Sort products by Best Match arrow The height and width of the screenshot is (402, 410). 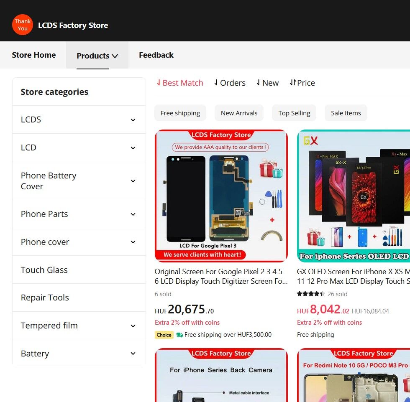(159, 83)
